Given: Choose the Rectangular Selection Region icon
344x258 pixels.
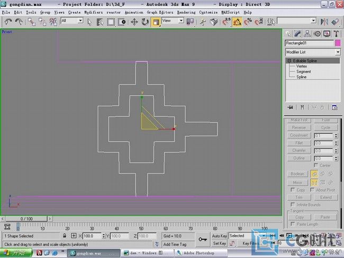Looking at the screenshot, I should coord(111,22).
